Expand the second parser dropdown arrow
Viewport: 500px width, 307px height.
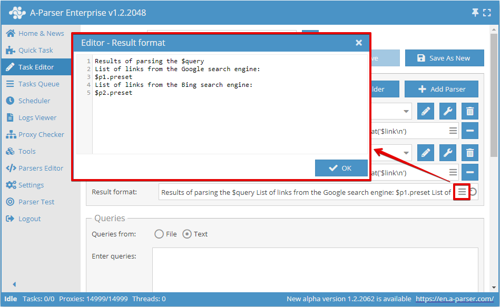tap(406, 153)
